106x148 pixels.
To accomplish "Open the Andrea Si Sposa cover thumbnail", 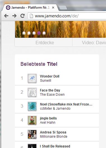I will (32, 134).
